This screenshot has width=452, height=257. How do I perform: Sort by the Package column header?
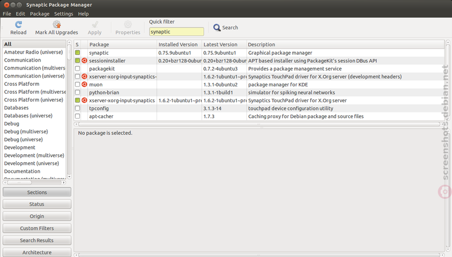pyautogui.click(x=122, y=45)
